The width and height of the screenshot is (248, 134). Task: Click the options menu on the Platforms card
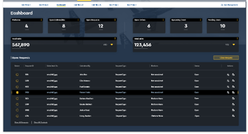click(x=41, y=20)
